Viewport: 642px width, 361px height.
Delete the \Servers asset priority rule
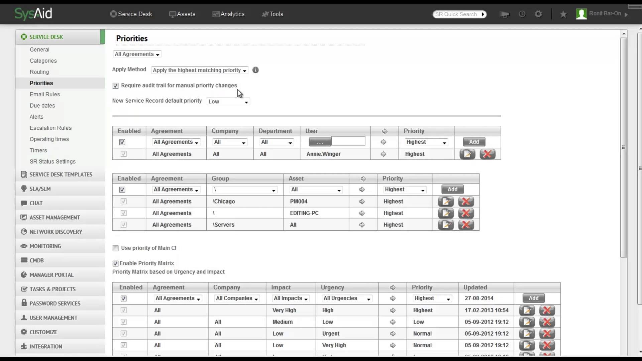[x=466, y=225]
